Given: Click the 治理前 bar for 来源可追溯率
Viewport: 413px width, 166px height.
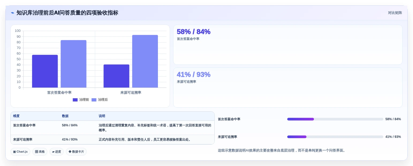Looking at the screenshot, I should pyautogui.click(x=116, y=76).
